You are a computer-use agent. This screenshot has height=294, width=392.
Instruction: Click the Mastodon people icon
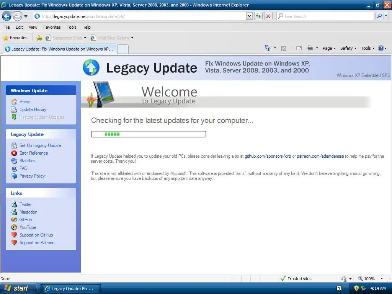14,212
